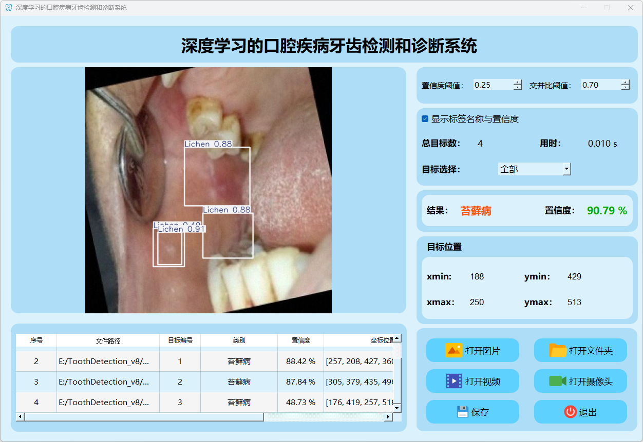
Task: Click the 置信度阈值 input field showing 0.25
Action: point(492,85)
